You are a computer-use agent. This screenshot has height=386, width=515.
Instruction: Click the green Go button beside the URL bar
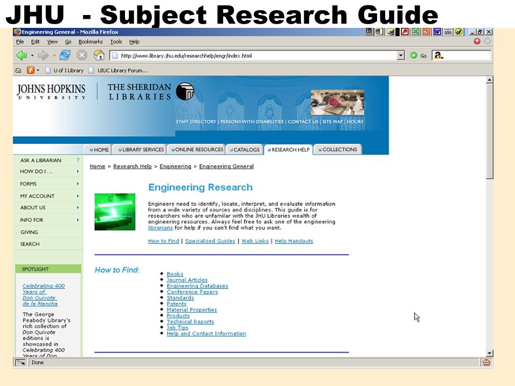[414, 55]
